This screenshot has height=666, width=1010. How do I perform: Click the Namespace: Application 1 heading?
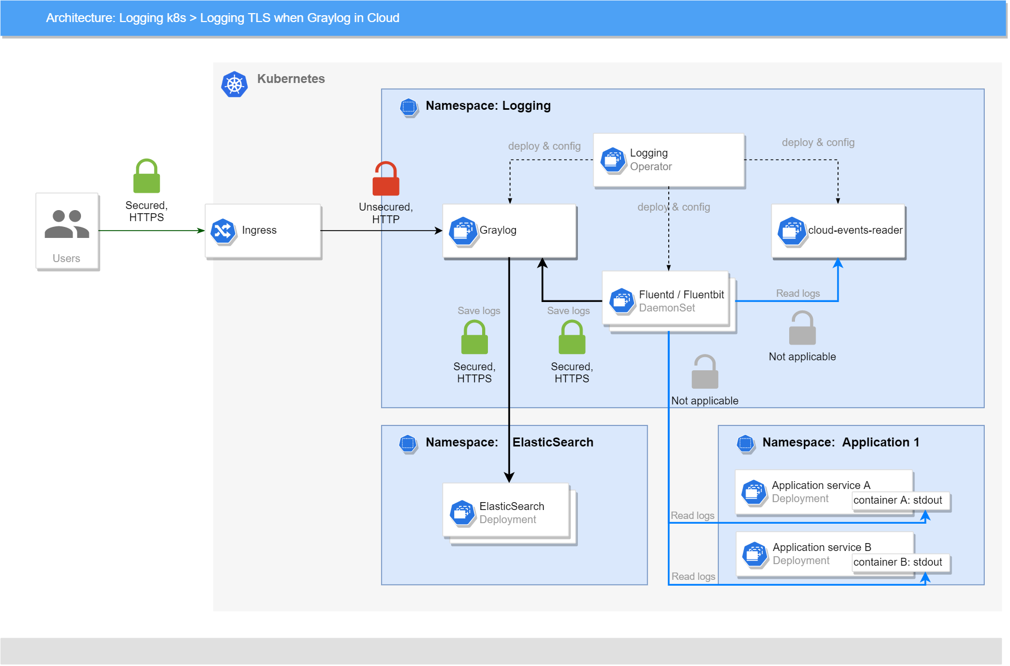(841, 442)
